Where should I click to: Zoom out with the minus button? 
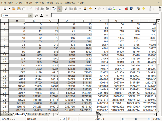123,119
